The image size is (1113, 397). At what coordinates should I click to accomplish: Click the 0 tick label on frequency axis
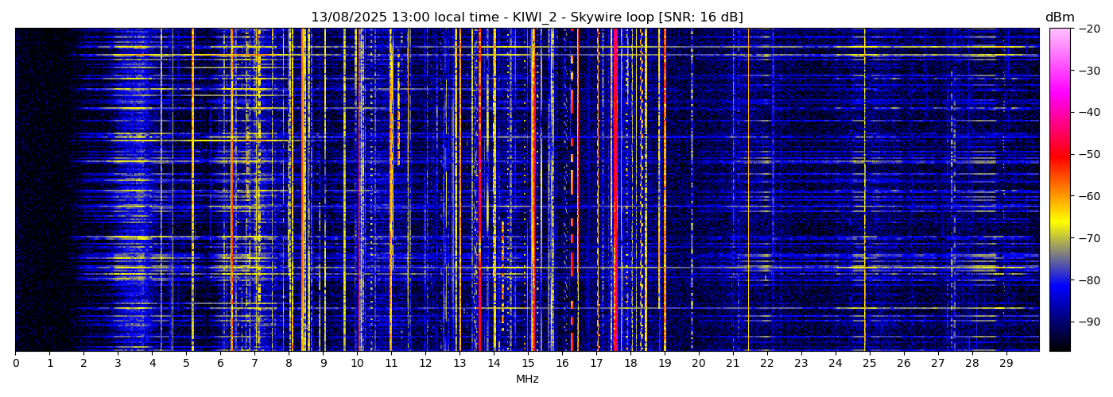point(15,364)
